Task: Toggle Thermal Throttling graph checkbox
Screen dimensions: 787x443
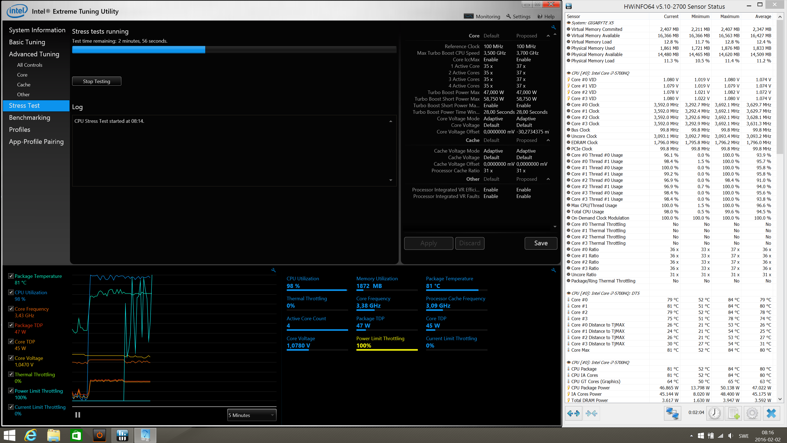Action: coord(11,374)
